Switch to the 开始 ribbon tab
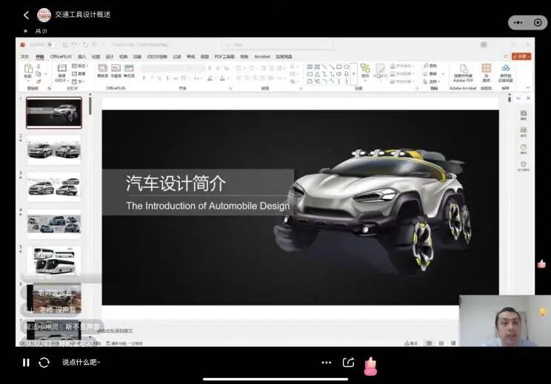This screenshot has width=551, height=384. pos(40,56)
